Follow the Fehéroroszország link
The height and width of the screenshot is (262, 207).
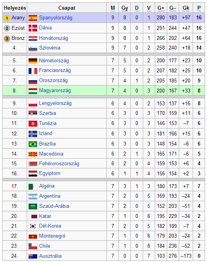click(x=59, y=163)
